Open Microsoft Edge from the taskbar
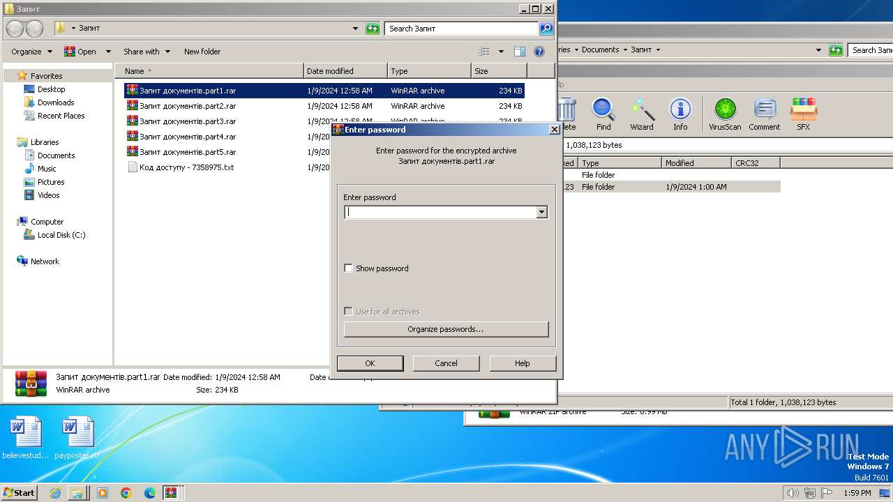 149,493
